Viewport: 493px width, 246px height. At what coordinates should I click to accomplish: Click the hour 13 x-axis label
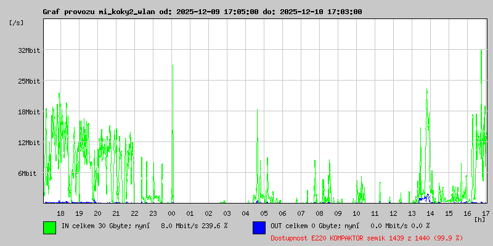[x=412, y=213]
